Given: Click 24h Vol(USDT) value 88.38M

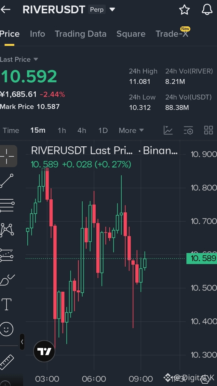Looking at the screenshot, I should (x=177, y=108).
